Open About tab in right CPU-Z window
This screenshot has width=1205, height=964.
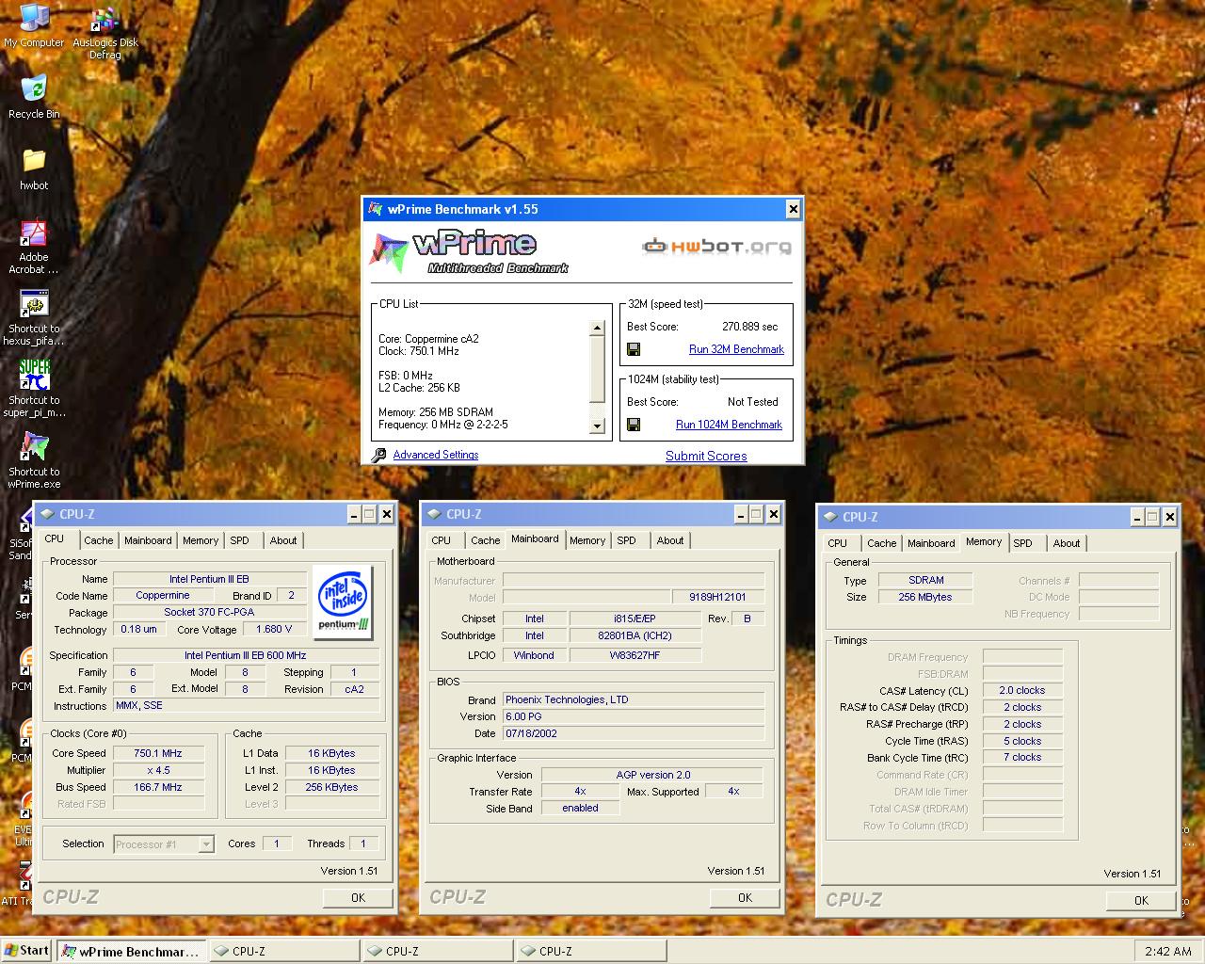[x=1067, y=543]
